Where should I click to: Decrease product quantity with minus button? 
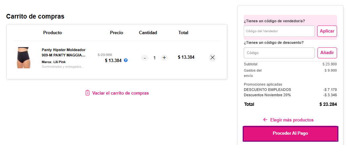coord(145,58)
